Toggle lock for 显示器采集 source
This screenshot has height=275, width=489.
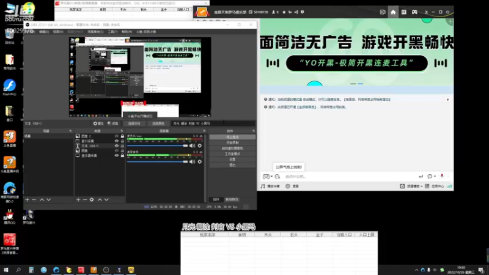tap(122, 155)
